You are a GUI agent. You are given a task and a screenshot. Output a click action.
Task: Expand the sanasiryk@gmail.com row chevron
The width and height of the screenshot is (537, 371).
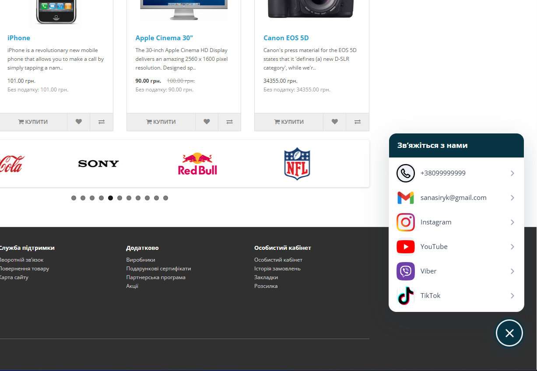[x=512, y=198]
